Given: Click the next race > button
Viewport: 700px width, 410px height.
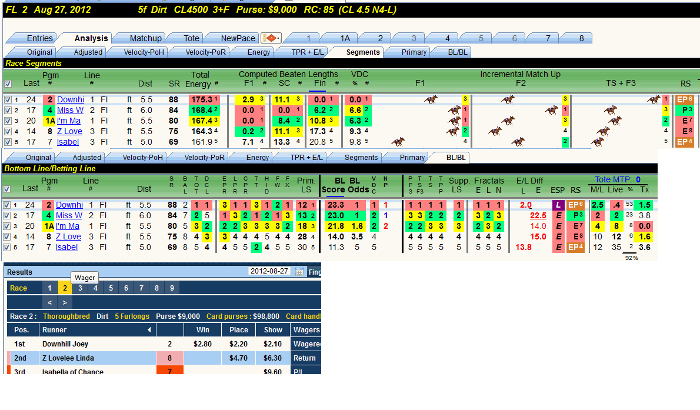Looking at the screenshot, I should 65,302.
